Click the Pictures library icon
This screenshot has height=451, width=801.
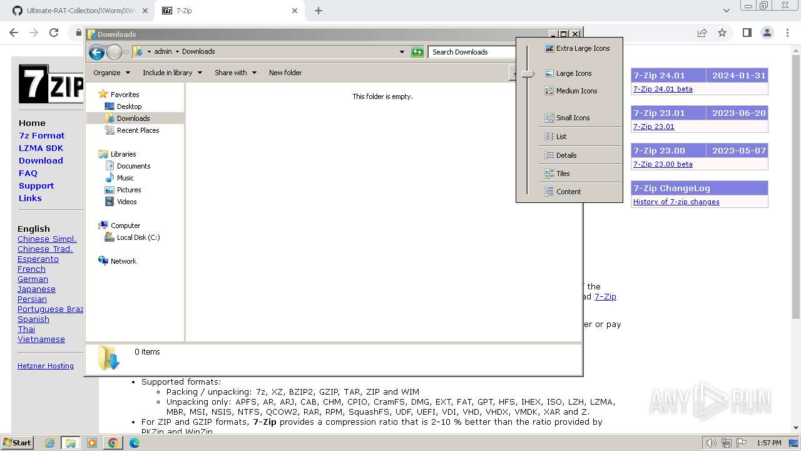pos(110,190)
